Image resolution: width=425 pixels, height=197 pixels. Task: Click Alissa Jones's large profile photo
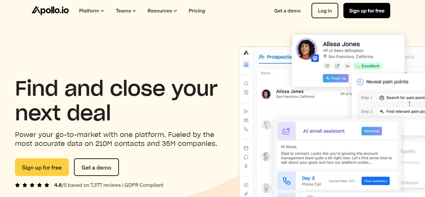[306, 49]
